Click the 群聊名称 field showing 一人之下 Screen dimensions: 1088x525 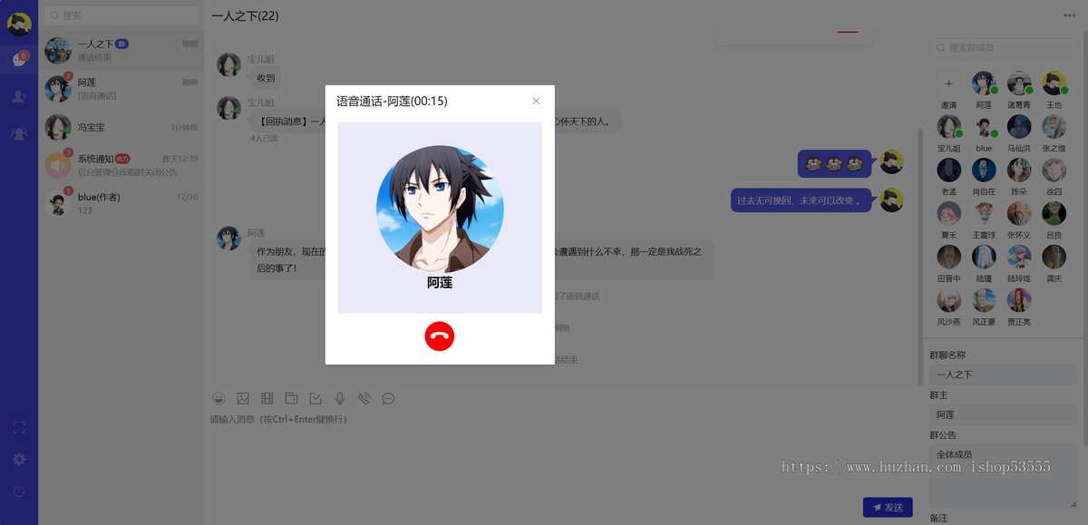(1004, 374)
